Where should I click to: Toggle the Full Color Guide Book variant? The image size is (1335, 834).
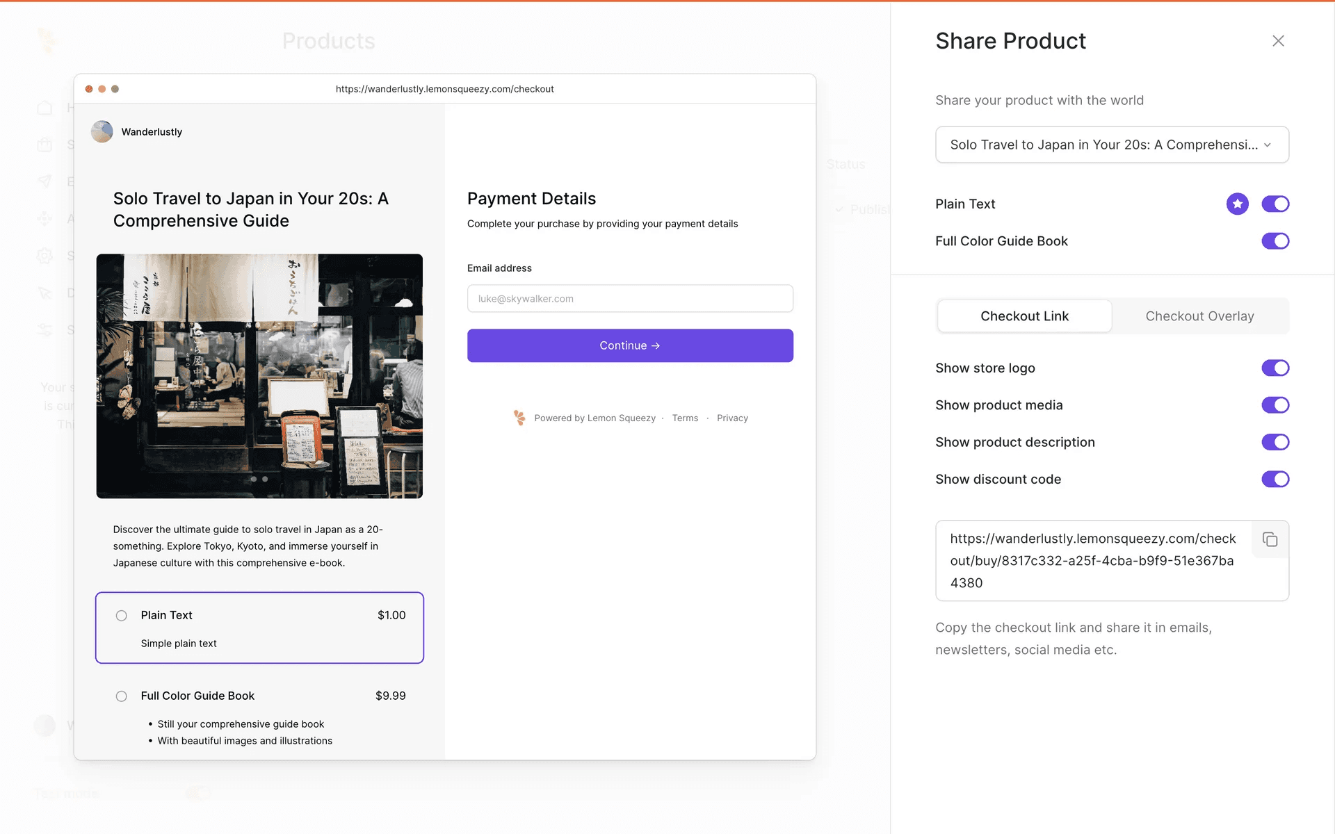(x=1275, y=241)
